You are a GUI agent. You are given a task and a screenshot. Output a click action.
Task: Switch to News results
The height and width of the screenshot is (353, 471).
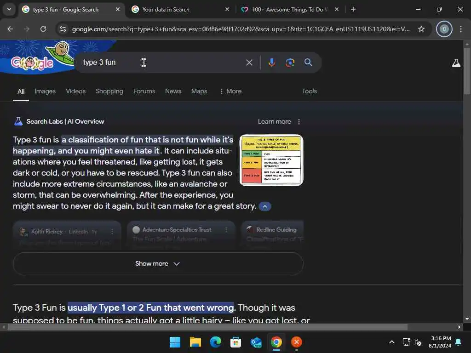173,91
